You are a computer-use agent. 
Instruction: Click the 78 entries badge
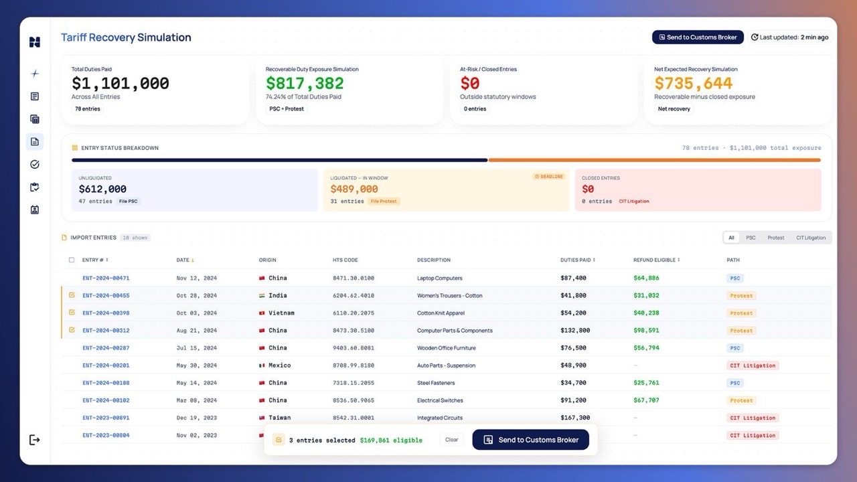(88, 108)
